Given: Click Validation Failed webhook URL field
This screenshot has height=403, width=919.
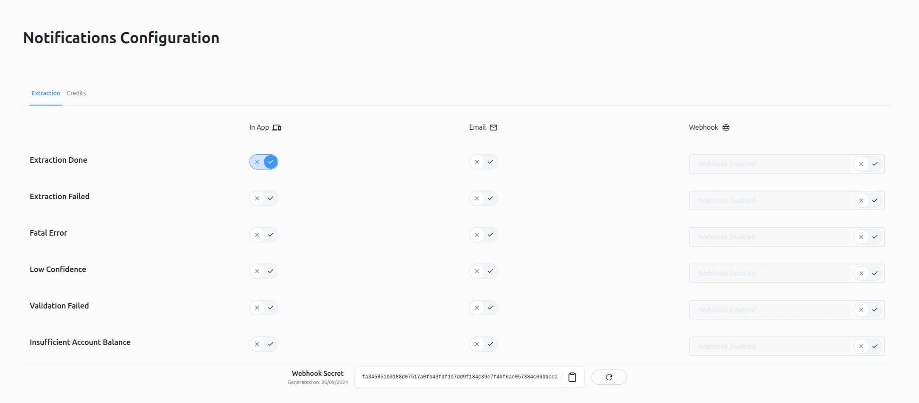Looking at the screenshot, I should (771, 310).
